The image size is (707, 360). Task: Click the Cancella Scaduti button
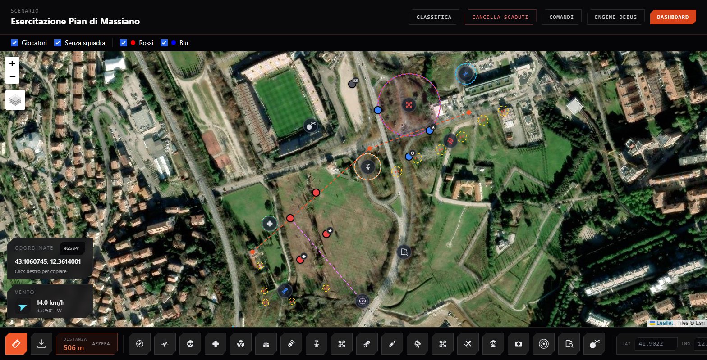tap(500, 17)
